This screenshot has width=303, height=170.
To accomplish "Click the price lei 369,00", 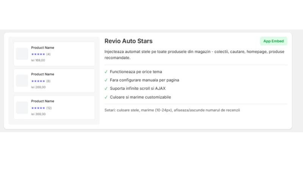I will pos(39,114).
